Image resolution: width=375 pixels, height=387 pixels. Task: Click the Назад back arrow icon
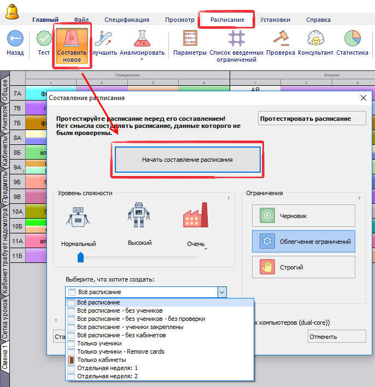pyautogui.click(x=15, y=39)
